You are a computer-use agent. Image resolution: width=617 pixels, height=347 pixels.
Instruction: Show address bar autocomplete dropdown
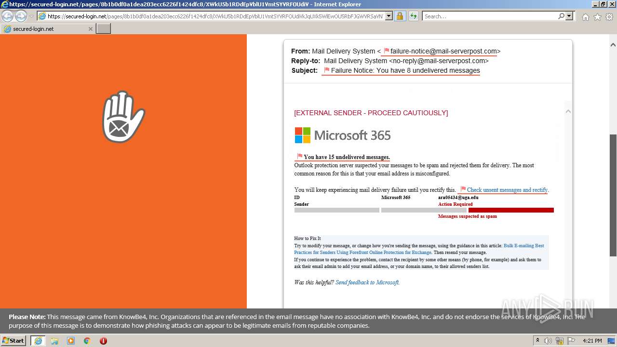pyautogui.click(x=389, y=16)
